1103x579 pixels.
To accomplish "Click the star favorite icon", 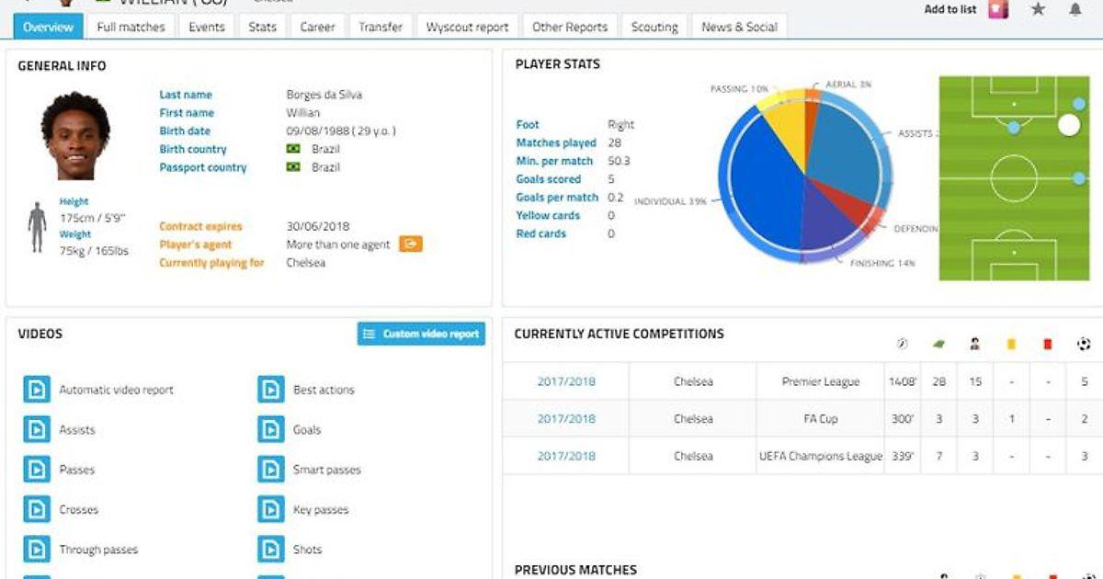I will pyautogui.click(x=1038, y=9).
